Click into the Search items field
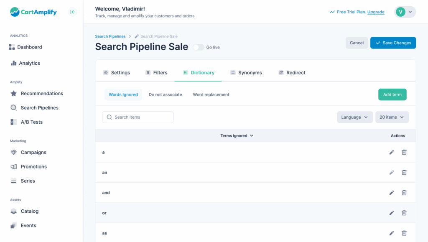The height and width of the screenshot is (242, 428). [x=138, y=117]
